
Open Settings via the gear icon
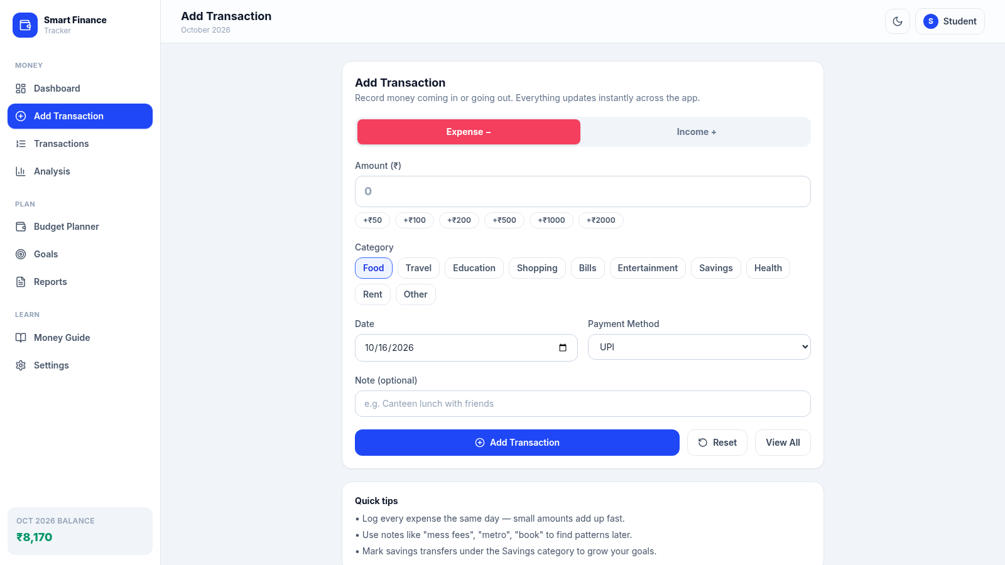[21, 365]
